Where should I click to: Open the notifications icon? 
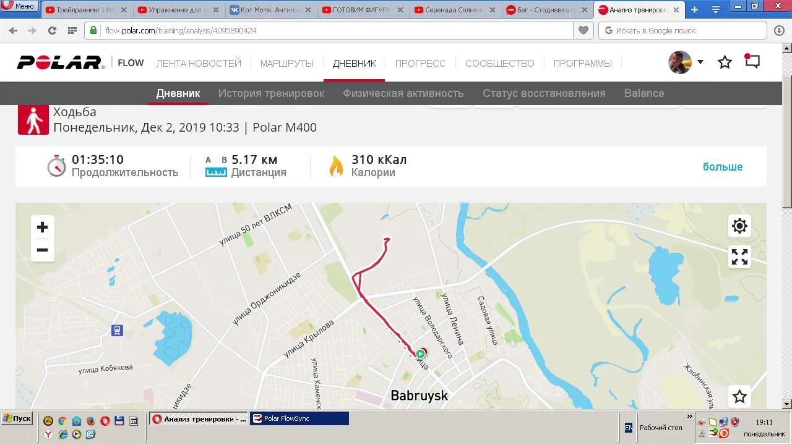pyautogui.click(x=752, y=61)
